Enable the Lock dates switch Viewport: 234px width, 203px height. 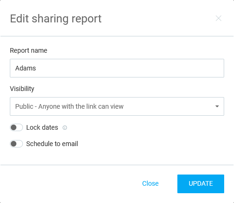click(16, 127)
